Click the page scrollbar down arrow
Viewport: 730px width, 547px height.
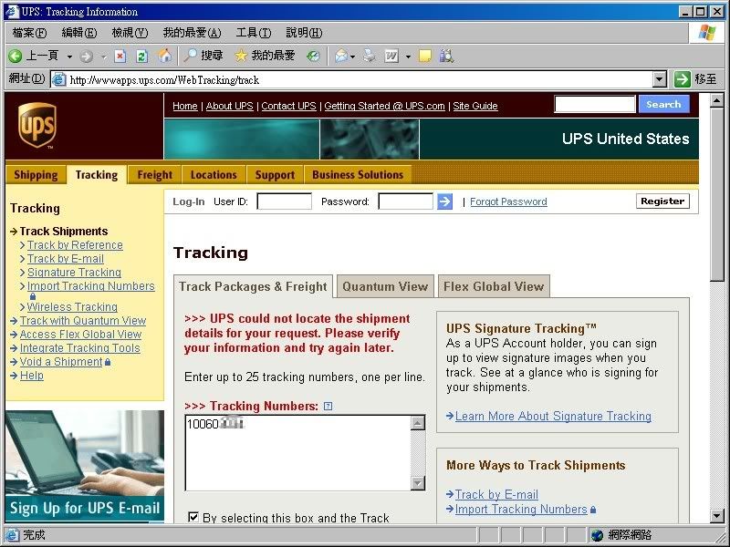pyautogui.click(x=716, y=515)
